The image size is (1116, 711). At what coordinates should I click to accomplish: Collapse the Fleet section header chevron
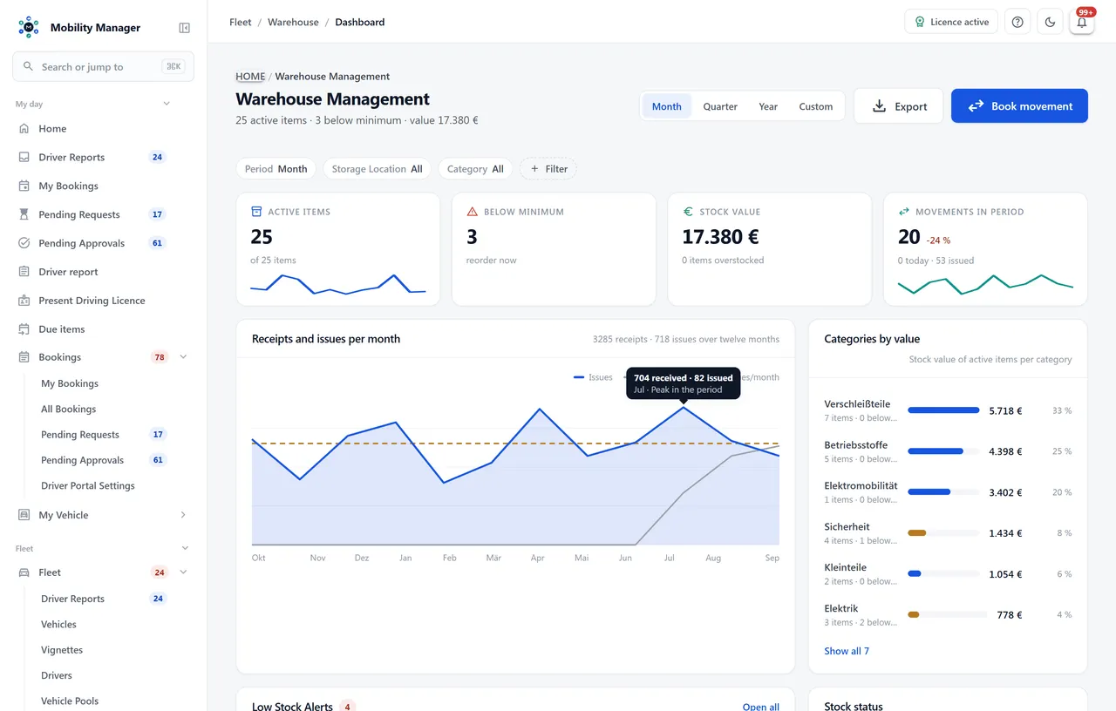[x=185, y=548]
